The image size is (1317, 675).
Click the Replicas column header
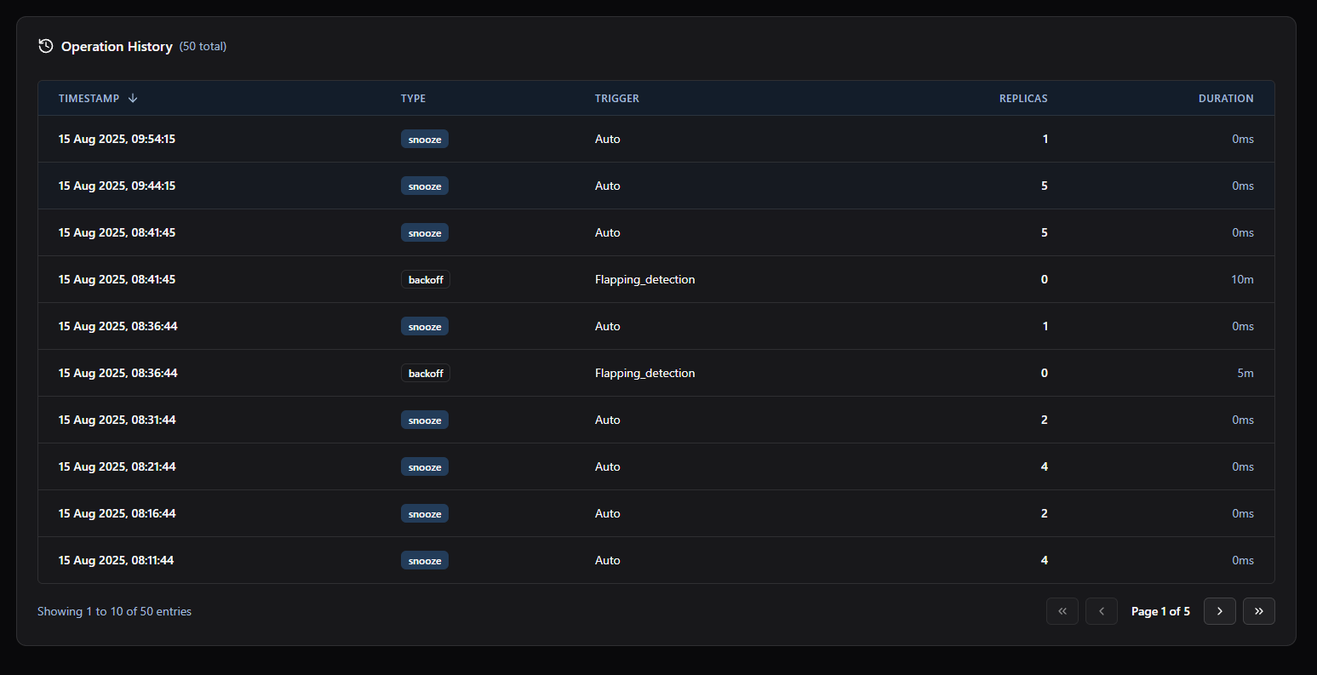1022,99
